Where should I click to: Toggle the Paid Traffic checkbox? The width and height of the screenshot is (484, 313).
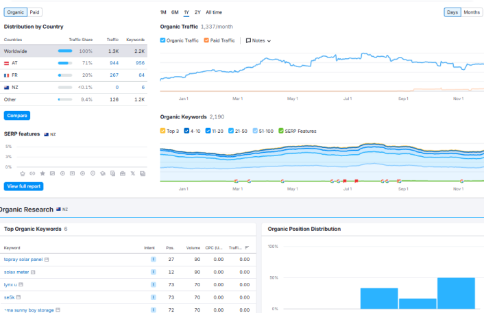206,40
